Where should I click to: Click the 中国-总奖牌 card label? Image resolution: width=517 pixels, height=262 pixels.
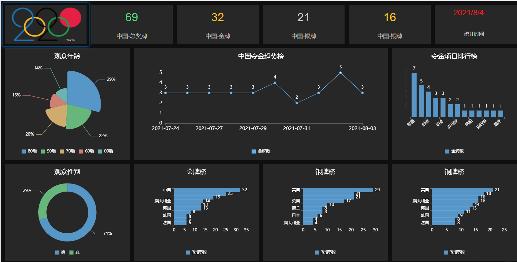(x=132, y=36)
